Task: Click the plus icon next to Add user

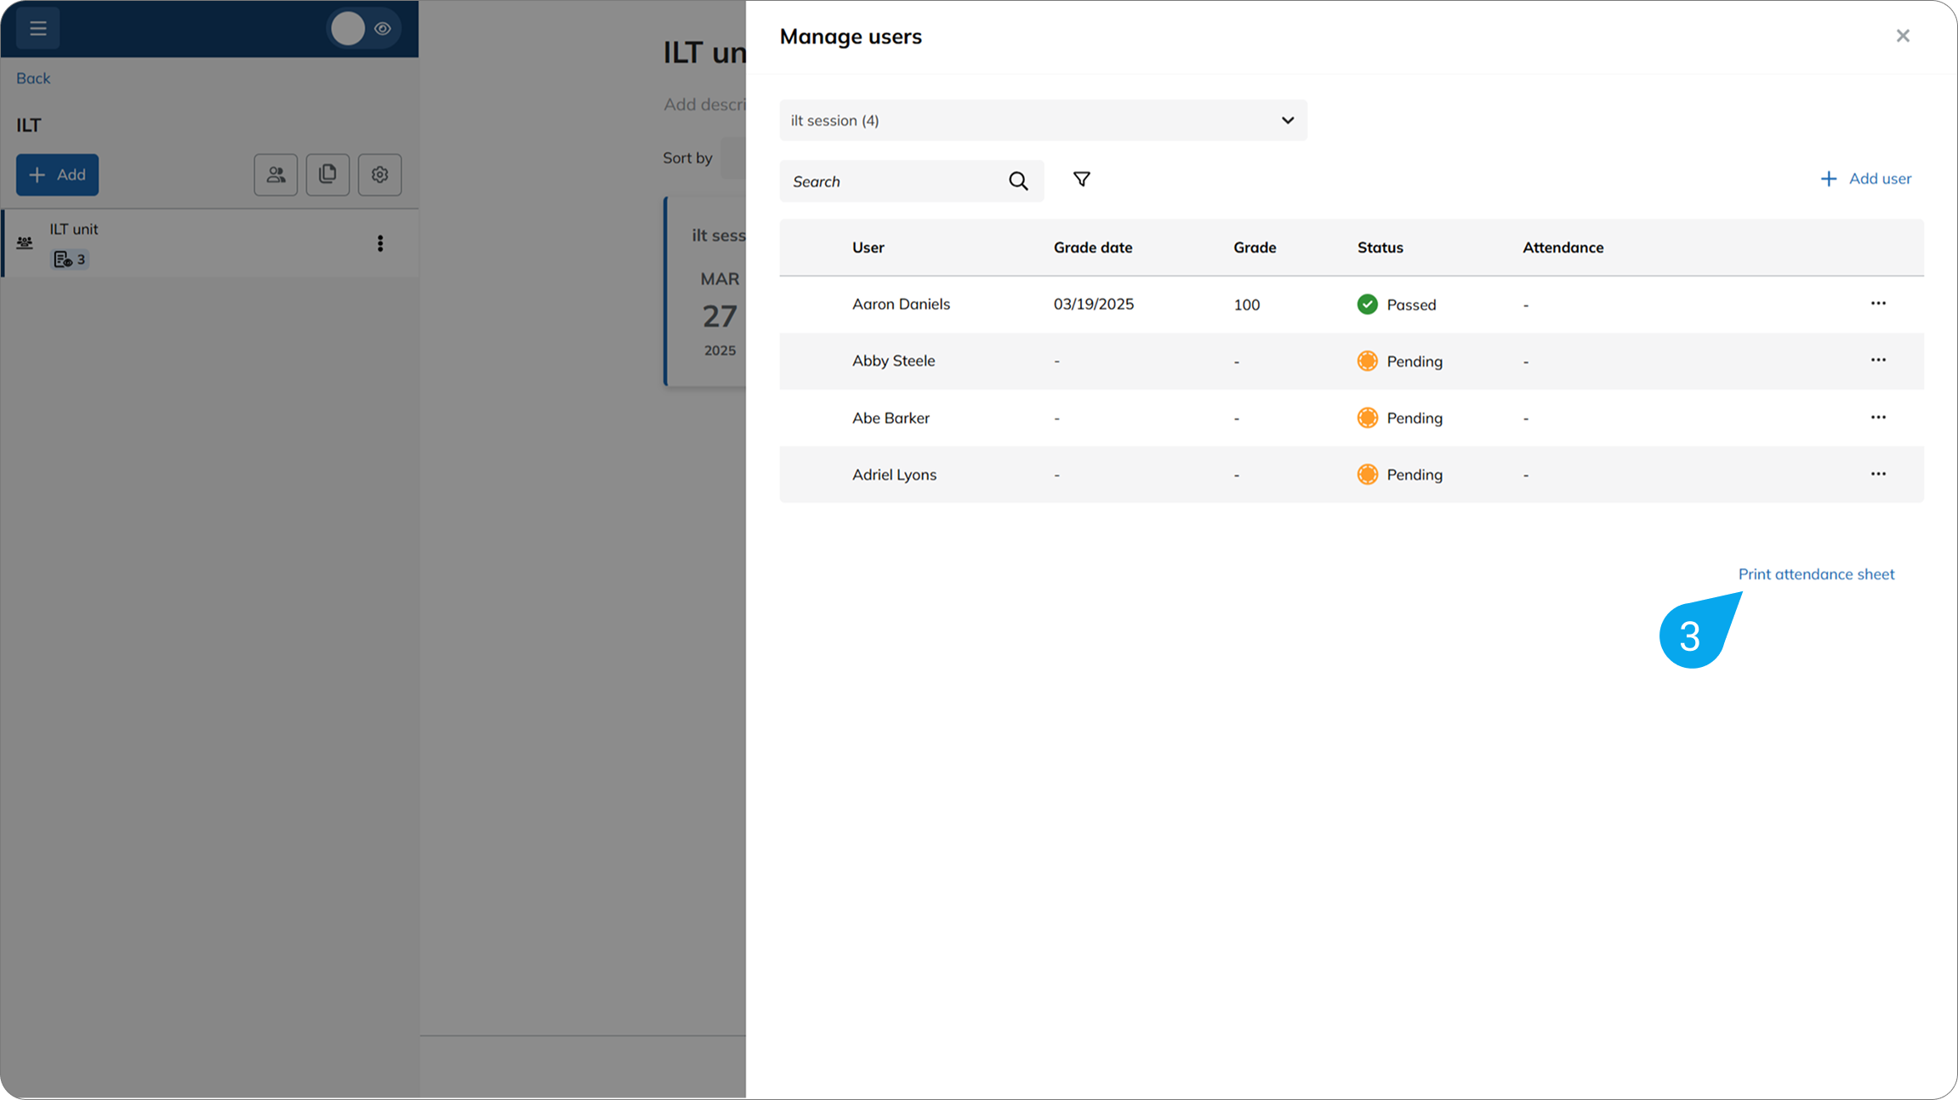Action: [x=1828, y=179]
